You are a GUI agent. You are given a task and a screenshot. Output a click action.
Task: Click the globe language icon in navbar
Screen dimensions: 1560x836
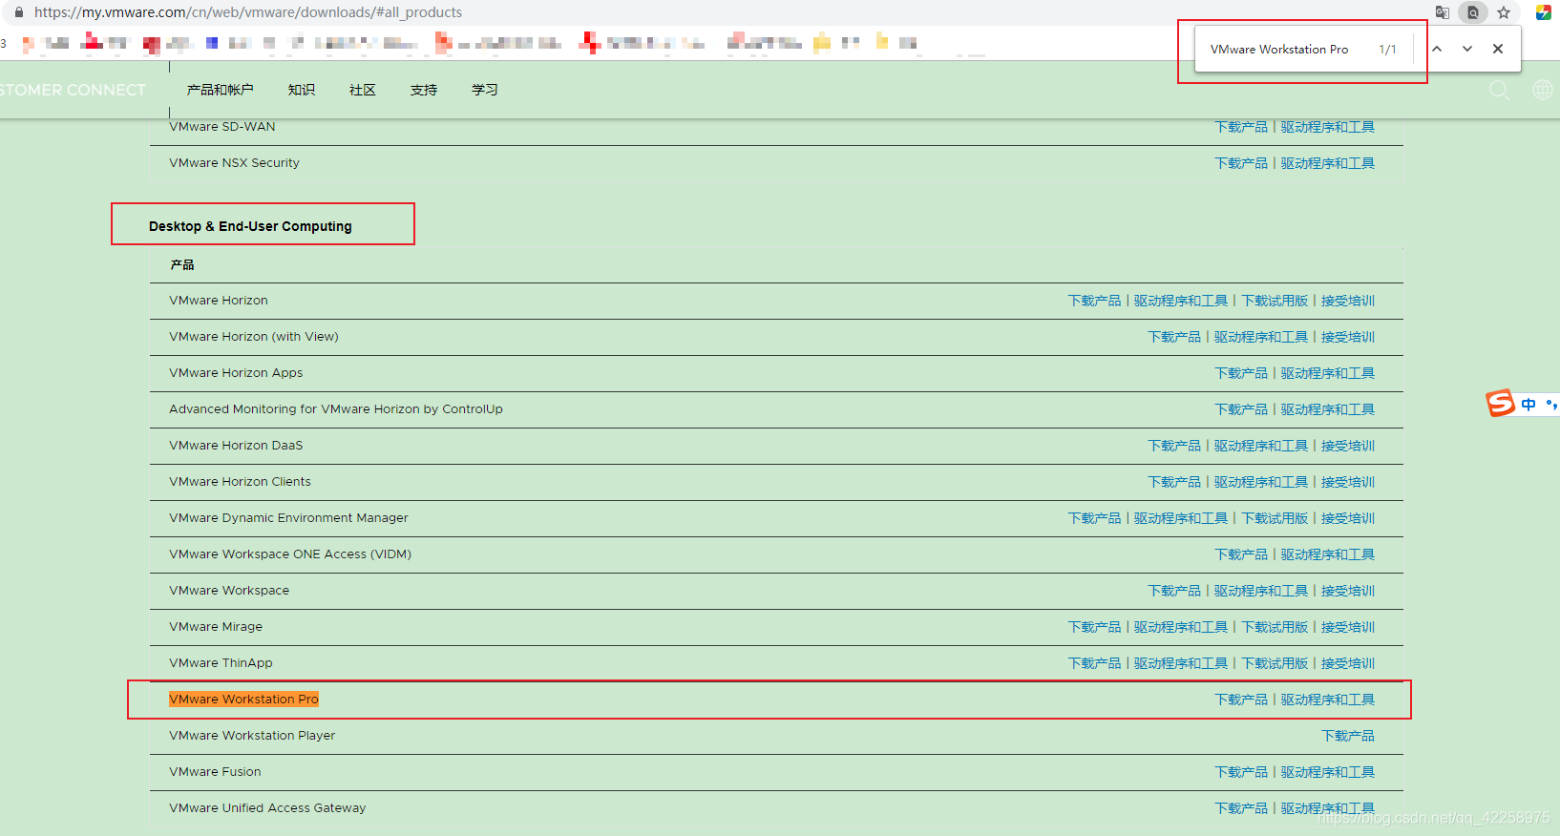(x=1542, y=90)
